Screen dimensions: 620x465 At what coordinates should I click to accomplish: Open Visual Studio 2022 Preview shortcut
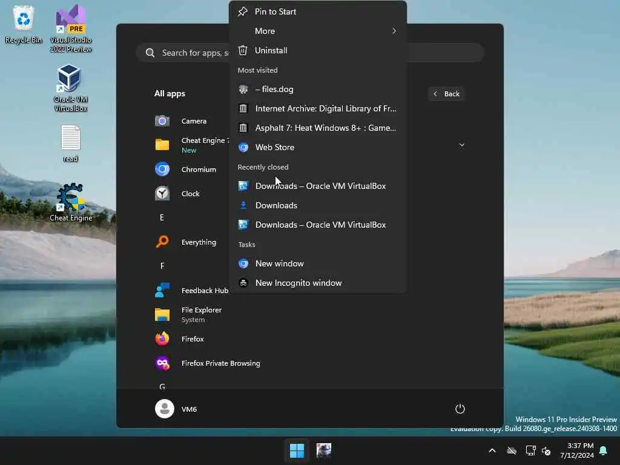click(x=70, y=28)
